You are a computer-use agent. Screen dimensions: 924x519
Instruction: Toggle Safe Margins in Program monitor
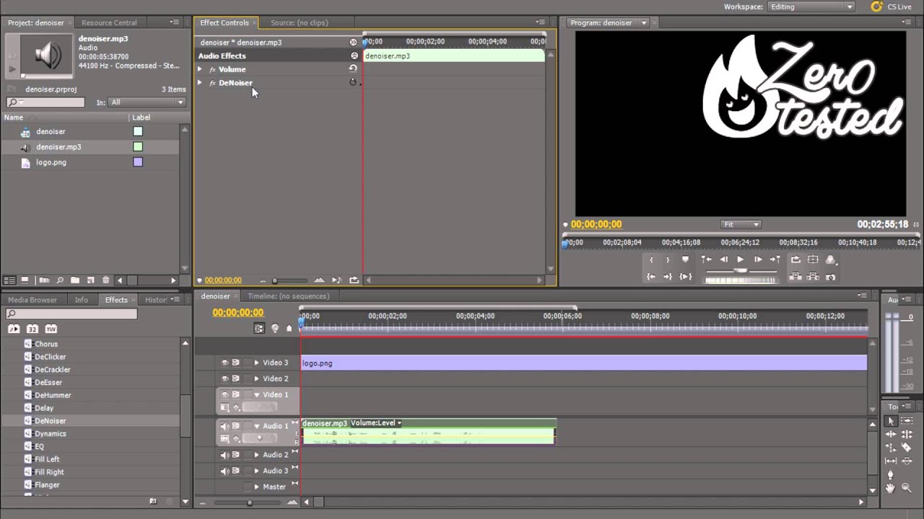(x=813, y=259)
